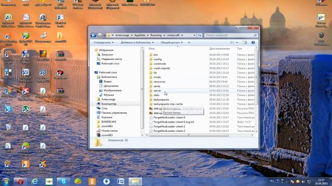Click the Александр breadcrumb in the address bar
Screen dimensions: 332x186
click(122, 35)
